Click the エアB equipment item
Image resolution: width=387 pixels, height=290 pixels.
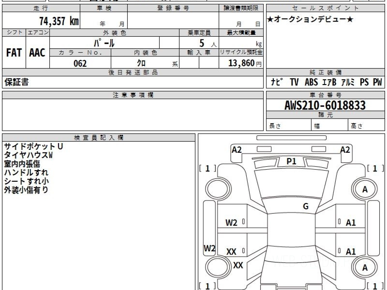coord(329,82)
